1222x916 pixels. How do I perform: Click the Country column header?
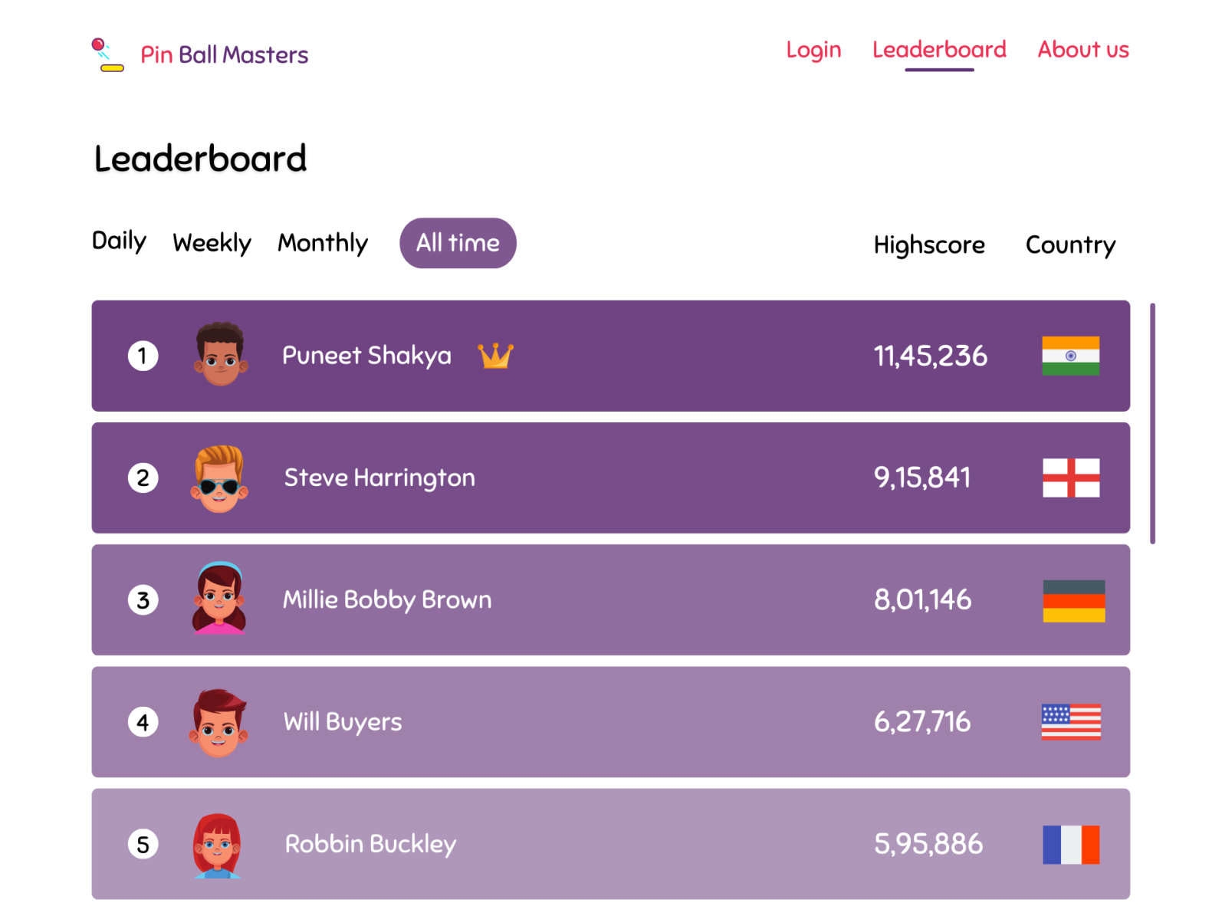coord(1070,245)
